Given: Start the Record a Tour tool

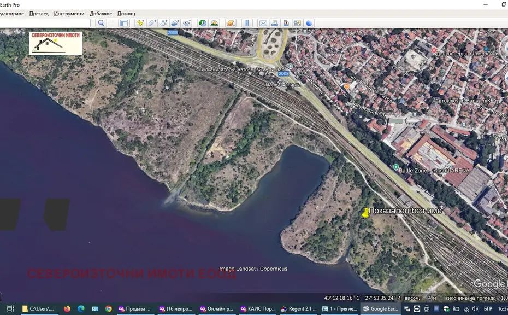Looking at the screenshot, I should point(187,23).
